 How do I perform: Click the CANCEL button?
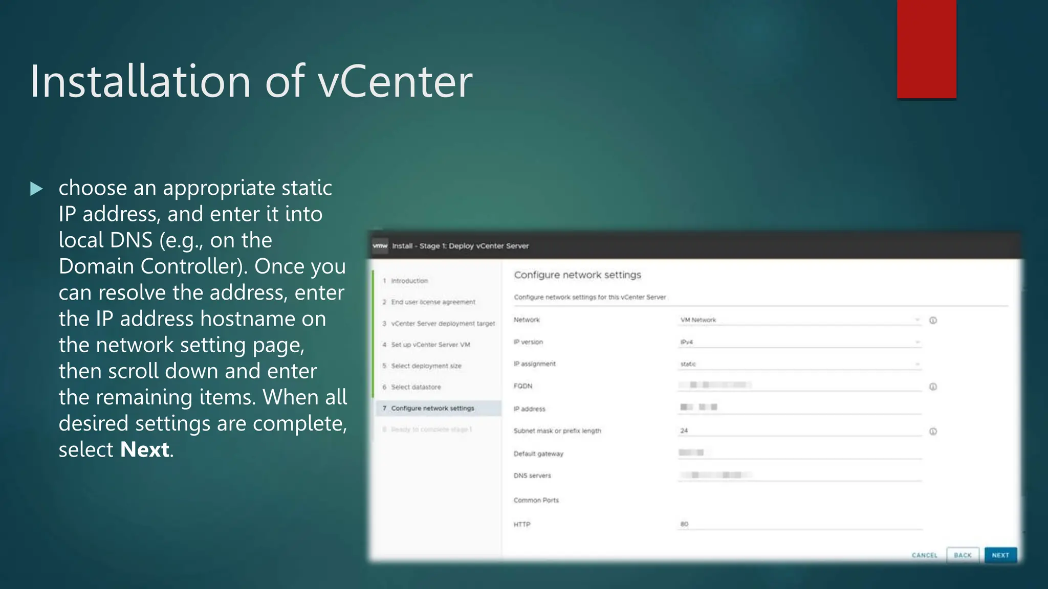pyautogui.click(x=925, y=555)
